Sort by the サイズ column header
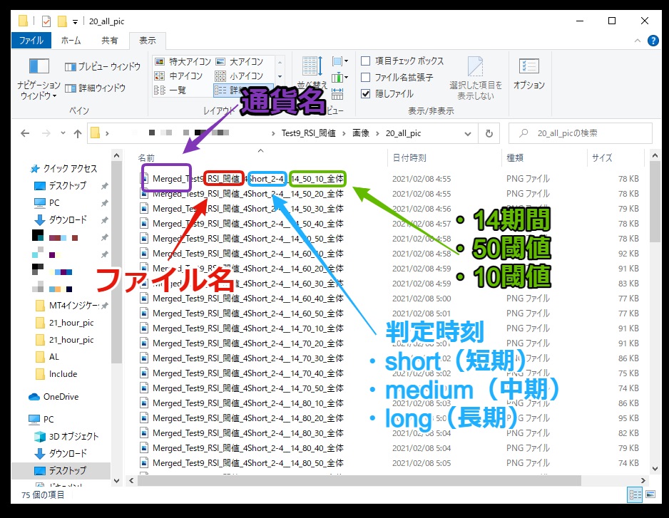 click(x=602, y=158)
